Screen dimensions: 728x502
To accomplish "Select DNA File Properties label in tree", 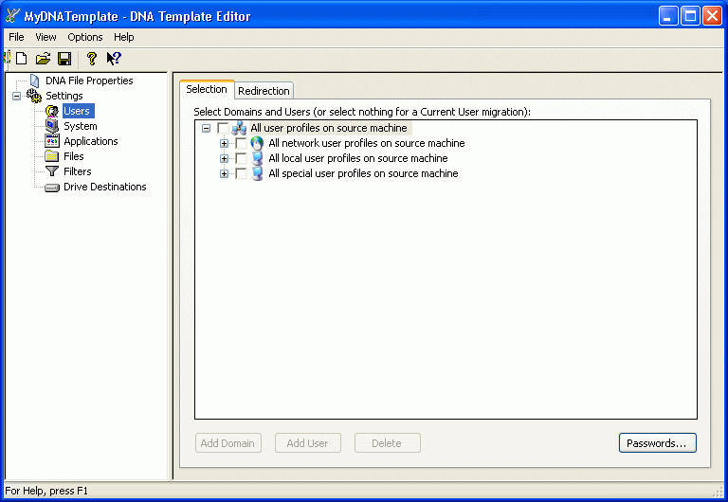I will [89, 81].
